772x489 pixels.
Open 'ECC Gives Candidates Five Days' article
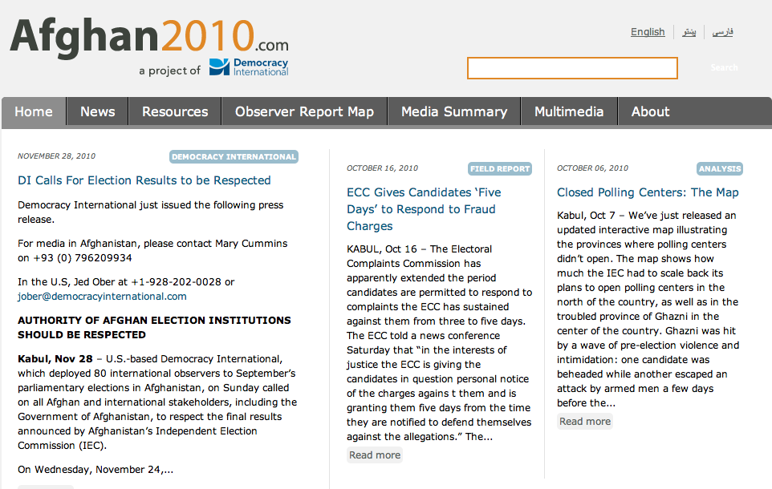click(424, 209)
